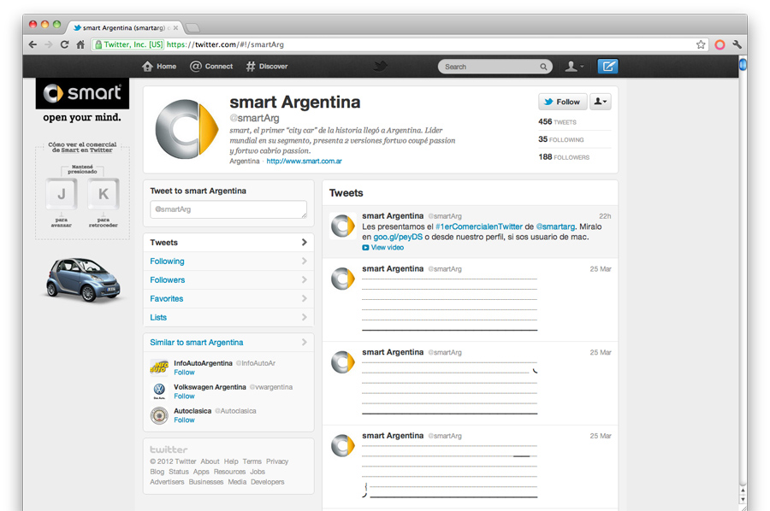770x511 pixels.
Task: Open the Connect section
Action: 211,66
